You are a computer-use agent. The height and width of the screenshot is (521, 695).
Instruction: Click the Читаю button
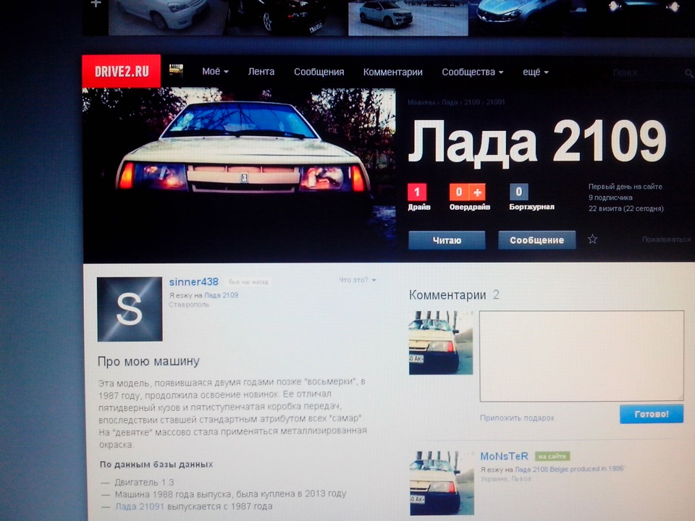tap(447, 240)
